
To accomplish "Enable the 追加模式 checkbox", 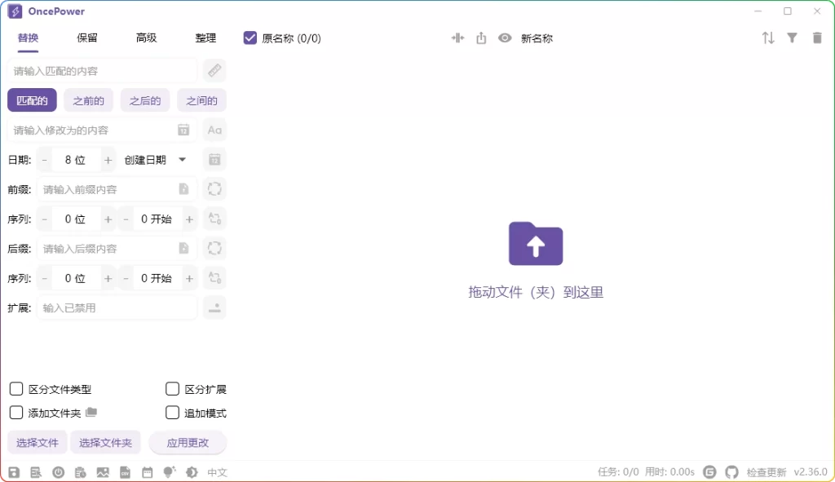I will pos(172,413).
